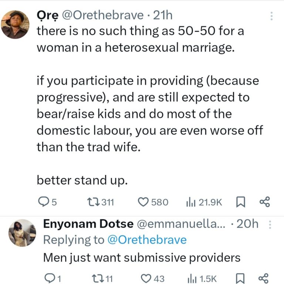Bookmark Enyonam Dotse's reply
The image size is (284, 284).
point(240,278)
